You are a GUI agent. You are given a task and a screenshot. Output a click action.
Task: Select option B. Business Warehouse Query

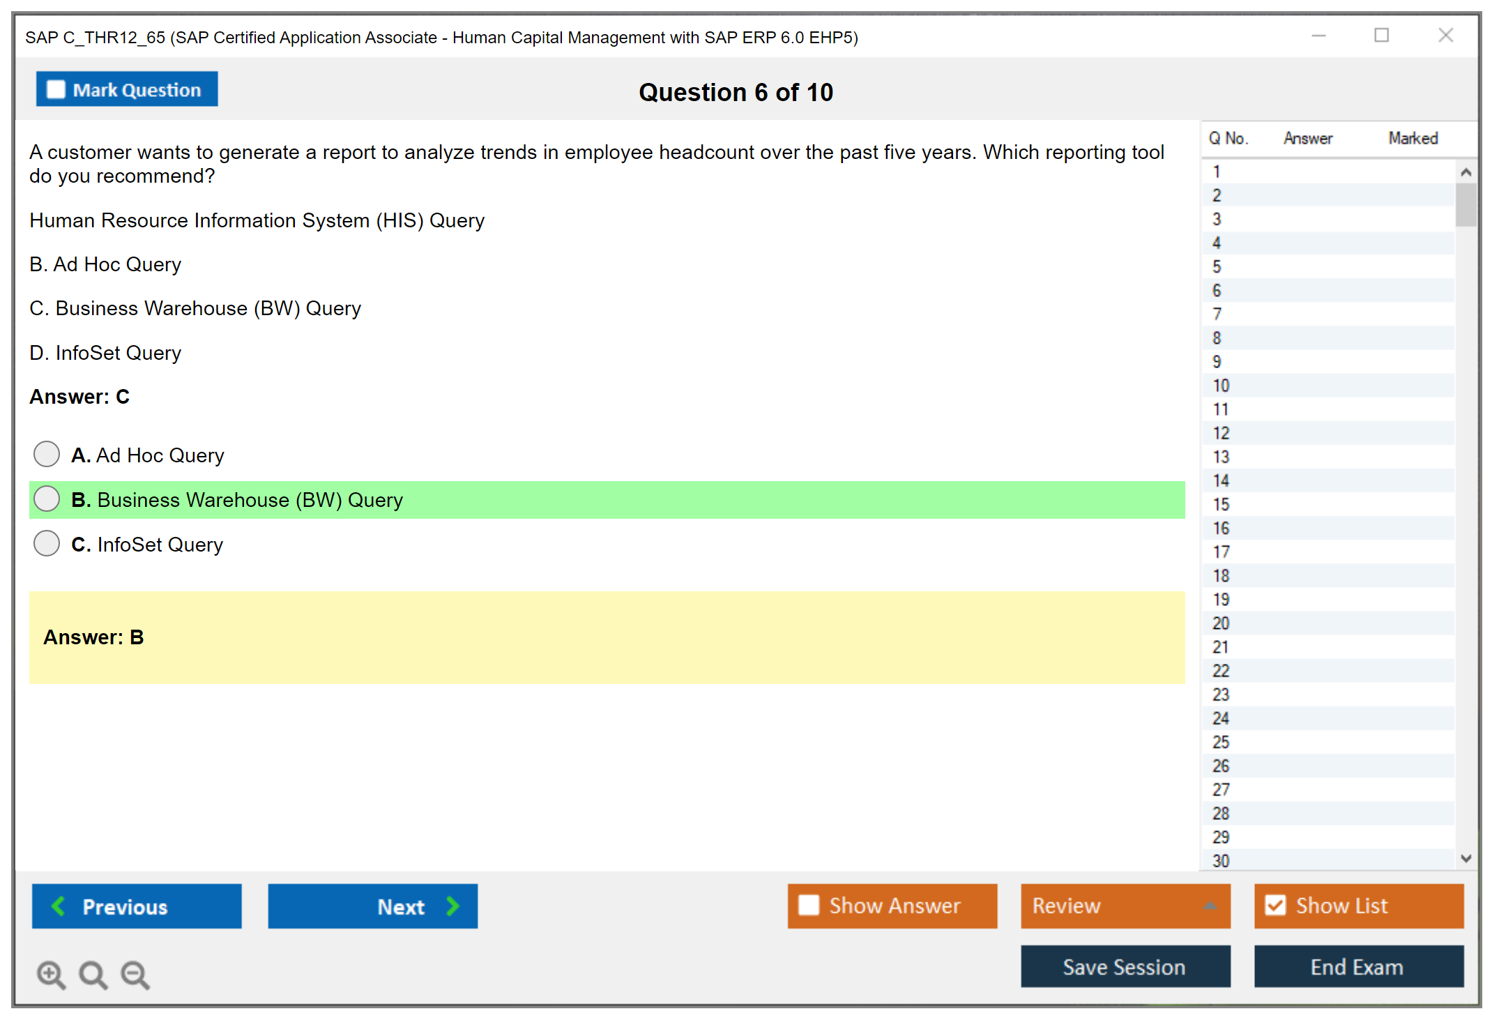coord(47,499)
